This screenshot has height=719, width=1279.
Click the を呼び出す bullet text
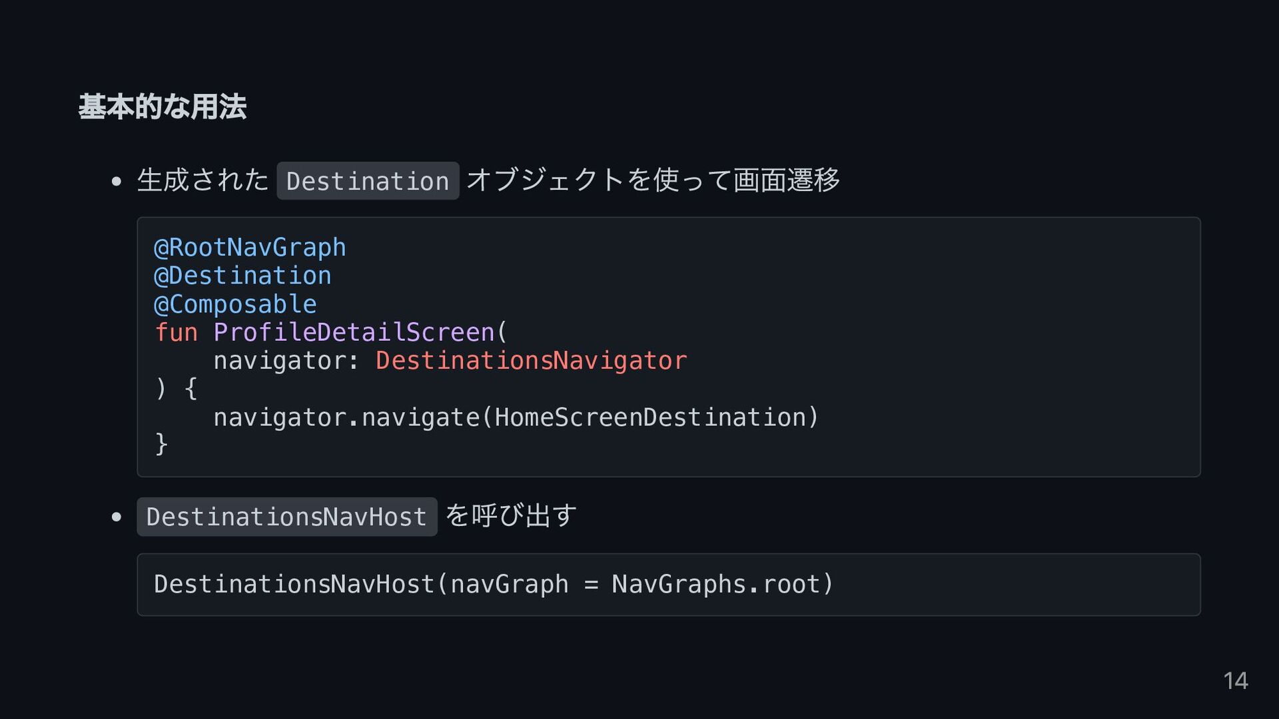coord(510,515)
